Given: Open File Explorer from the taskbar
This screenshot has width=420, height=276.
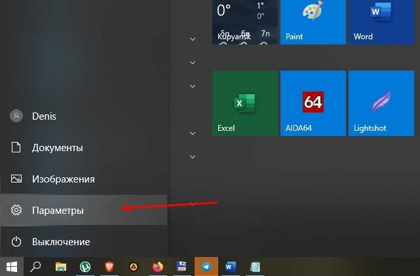Looking at the screenshot, I should tap(61, 267).
